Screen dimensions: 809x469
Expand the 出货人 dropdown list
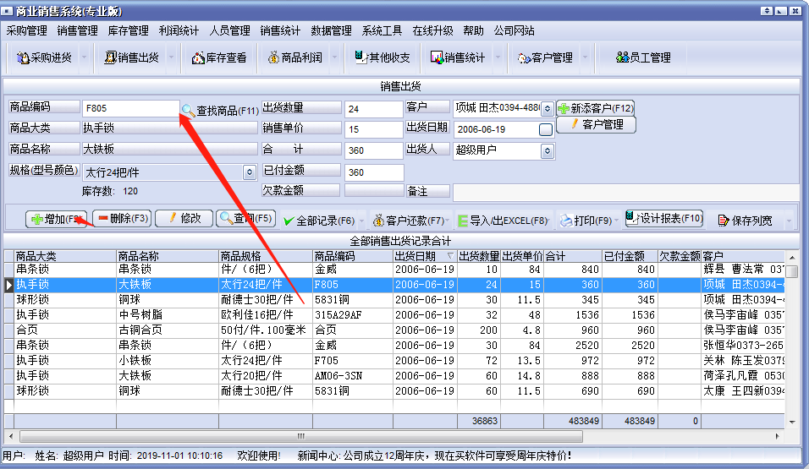click(547, 150)
